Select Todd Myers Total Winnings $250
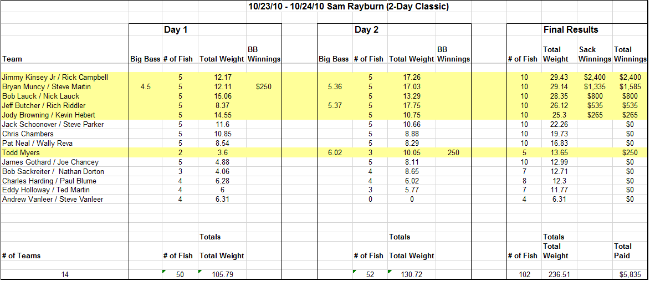650x281 pixels. coord(629,152)
